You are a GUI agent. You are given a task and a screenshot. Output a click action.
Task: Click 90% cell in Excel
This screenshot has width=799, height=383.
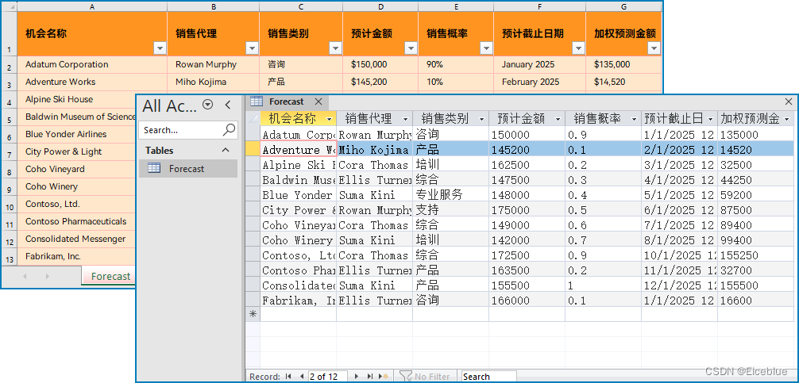click(456, 64)
